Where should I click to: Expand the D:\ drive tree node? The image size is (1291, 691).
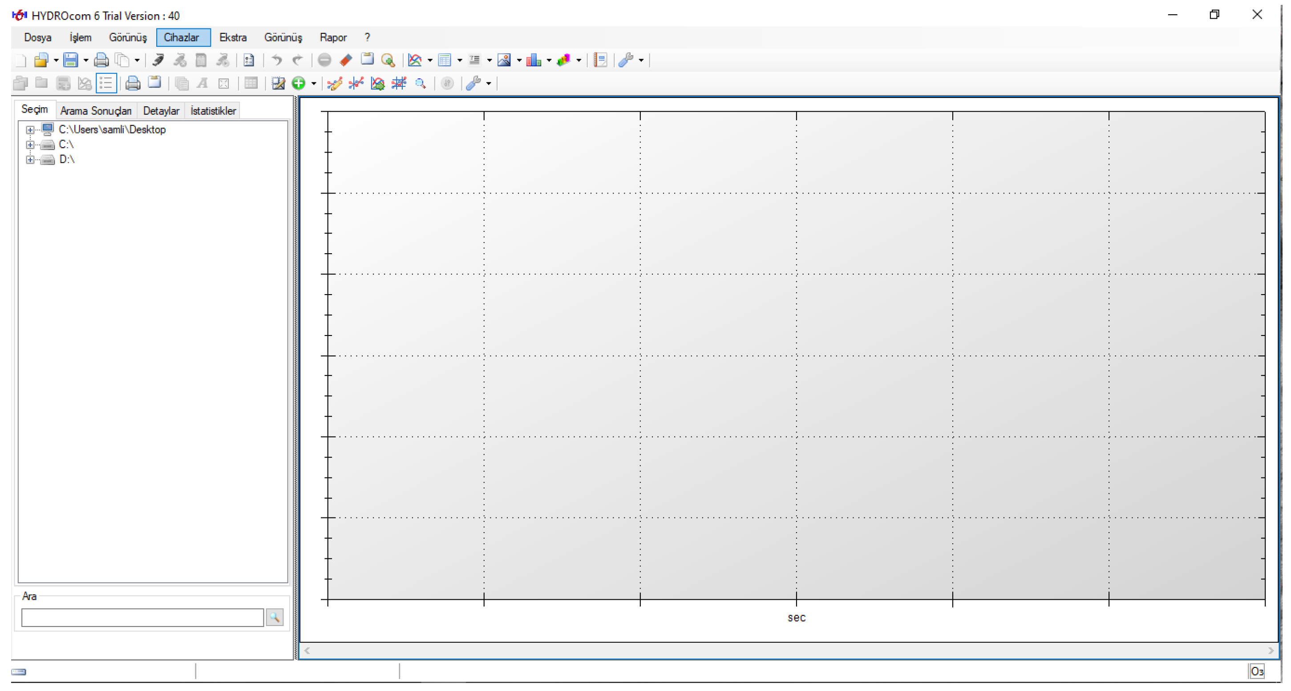click(30, 159)
